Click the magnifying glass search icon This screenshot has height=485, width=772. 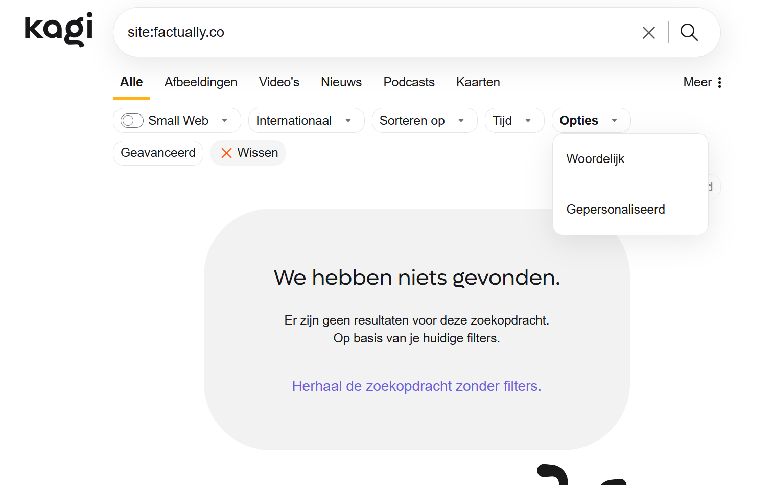pos(689,32)
